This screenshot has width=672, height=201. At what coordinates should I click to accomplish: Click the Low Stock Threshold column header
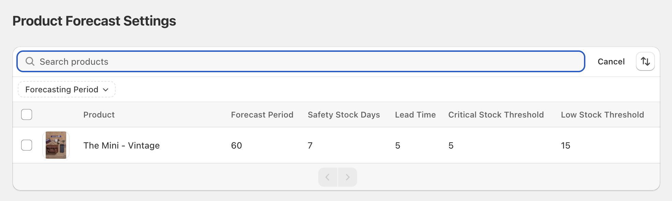pos(602,115)
